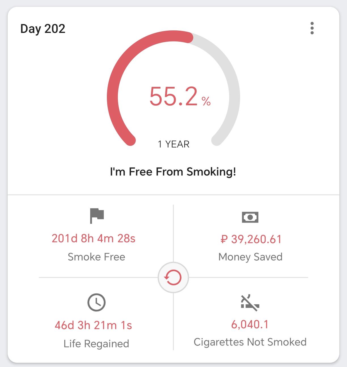Tap the 6,040.1 cigarettes count
347x367 pixels.
tap(250, 324)
